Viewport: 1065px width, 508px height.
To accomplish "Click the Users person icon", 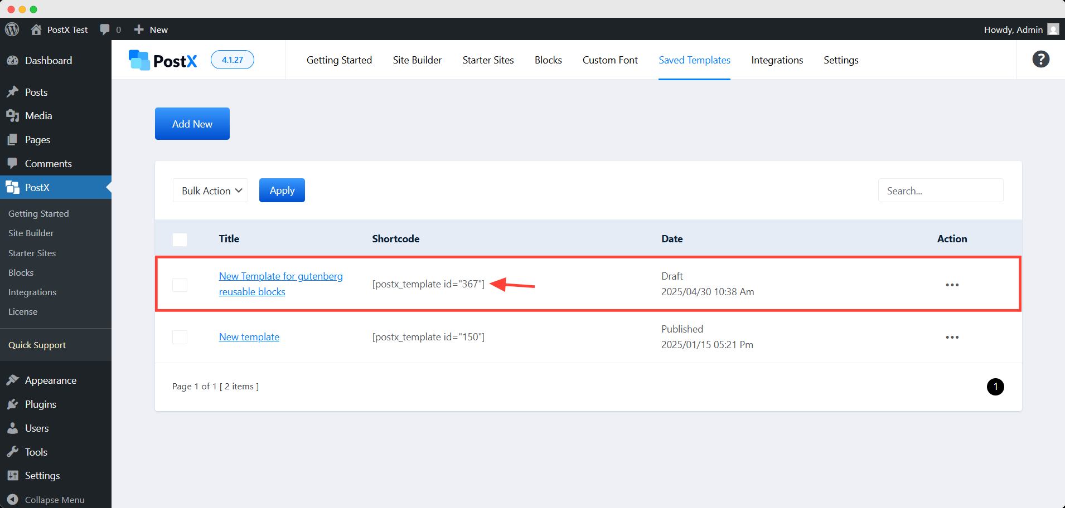I will point(13,428).
